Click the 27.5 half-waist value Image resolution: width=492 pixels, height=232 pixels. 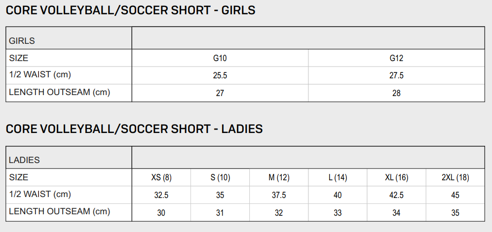pyautogui.click(x=396, y=76)
